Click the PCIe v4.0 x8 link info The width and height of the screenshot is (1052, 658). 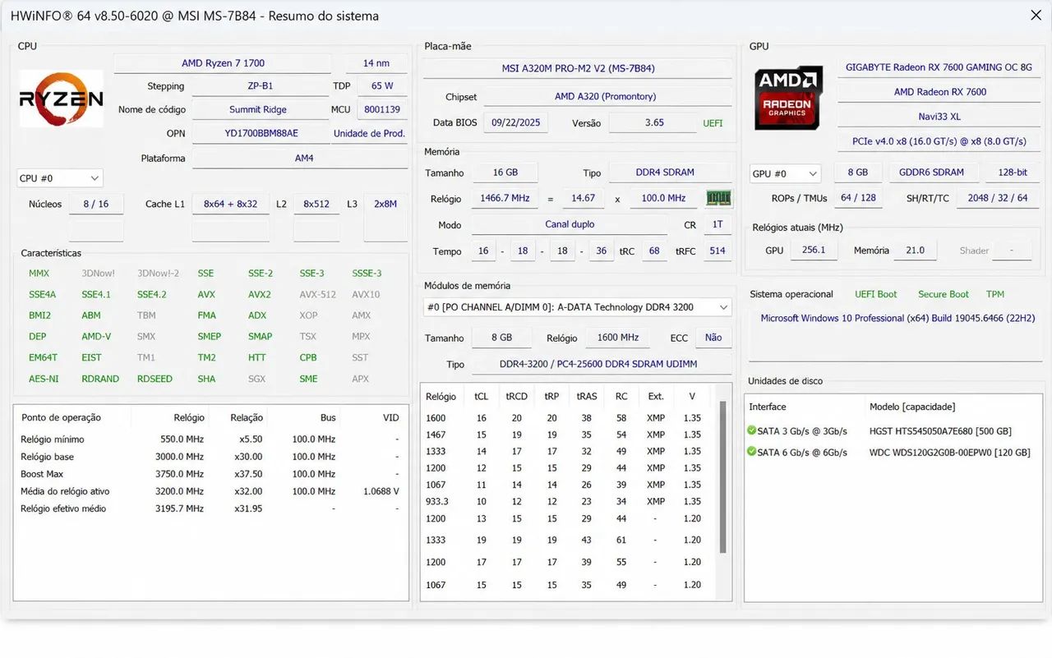(939, 141)
